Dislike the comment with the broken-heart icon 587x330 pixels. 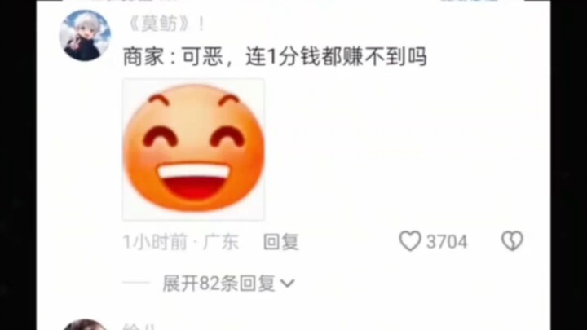tap(512, 240)
